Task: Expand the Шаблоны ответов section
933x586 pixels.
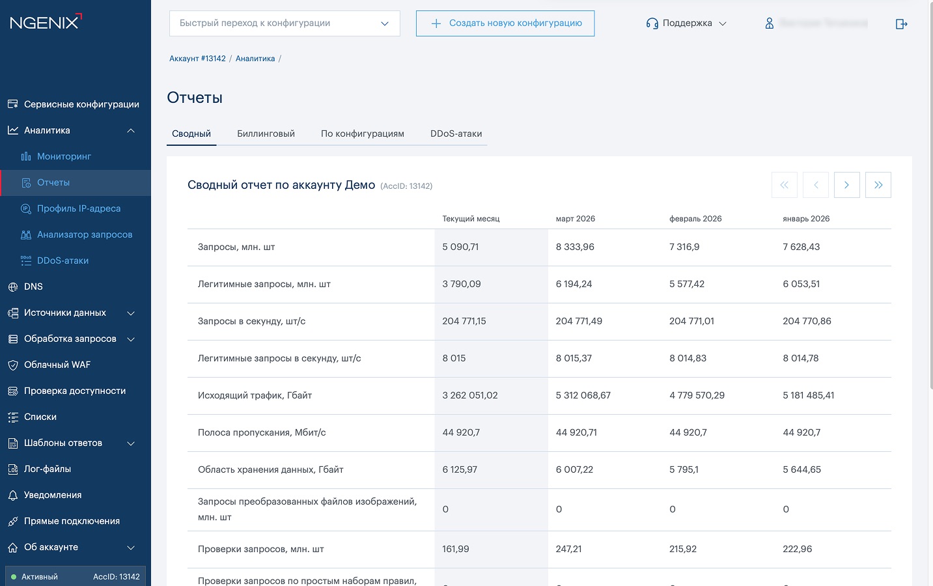Action: [x=131, y=443]
